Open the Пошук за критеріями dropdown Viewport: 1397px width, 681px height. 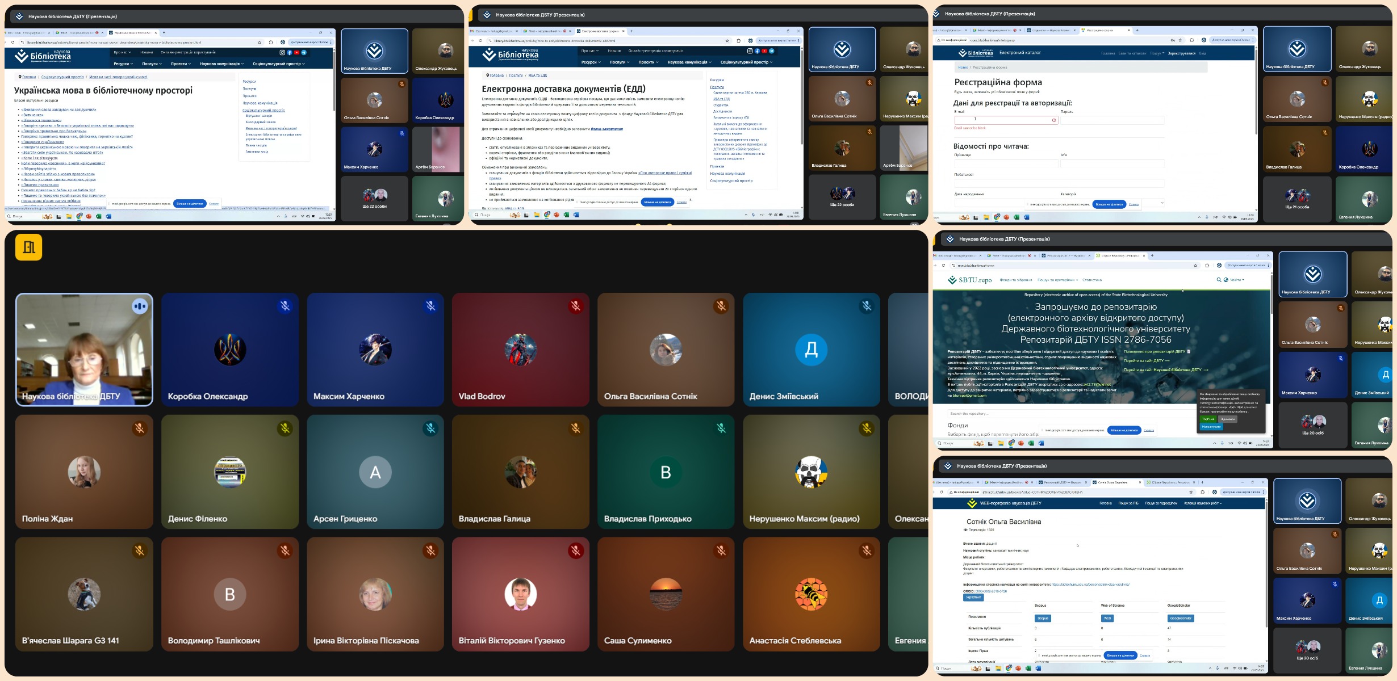(1057, 280)
